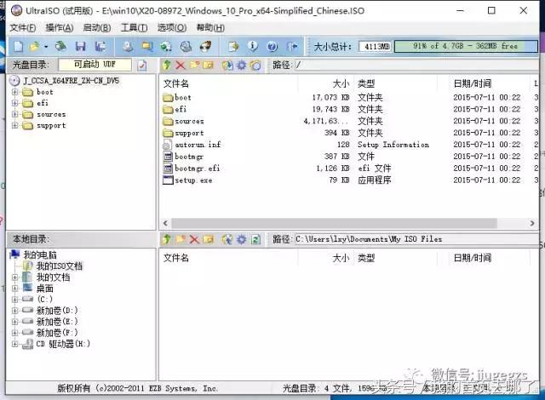Image resolution: width=545 pixels, height=400 pixels.
Task: Expand the sources folder in disc tree
Action: (15, 114)
